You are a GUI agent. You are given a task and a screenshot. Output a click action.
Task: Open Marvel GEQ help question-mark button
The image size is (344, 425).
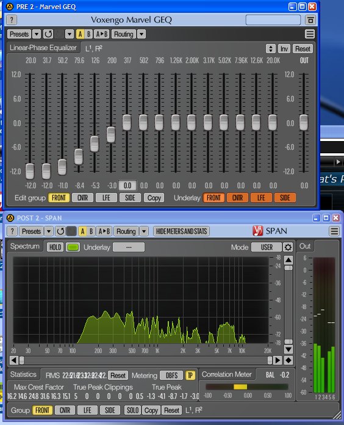click(x=12, y=20)
